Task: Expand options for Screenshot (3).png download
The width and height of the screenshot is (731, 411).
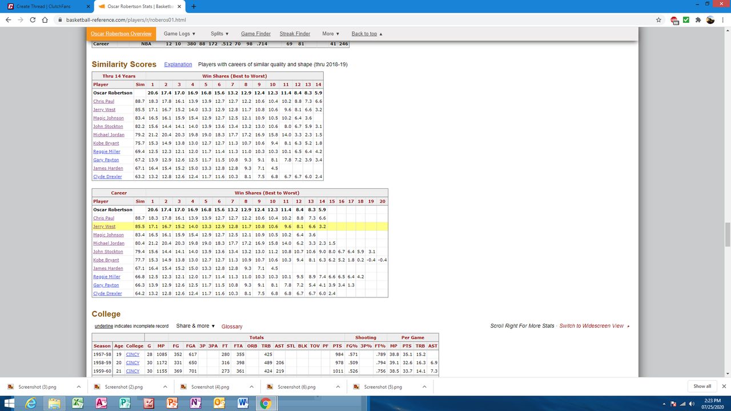Action: click(x=78, y=386)
